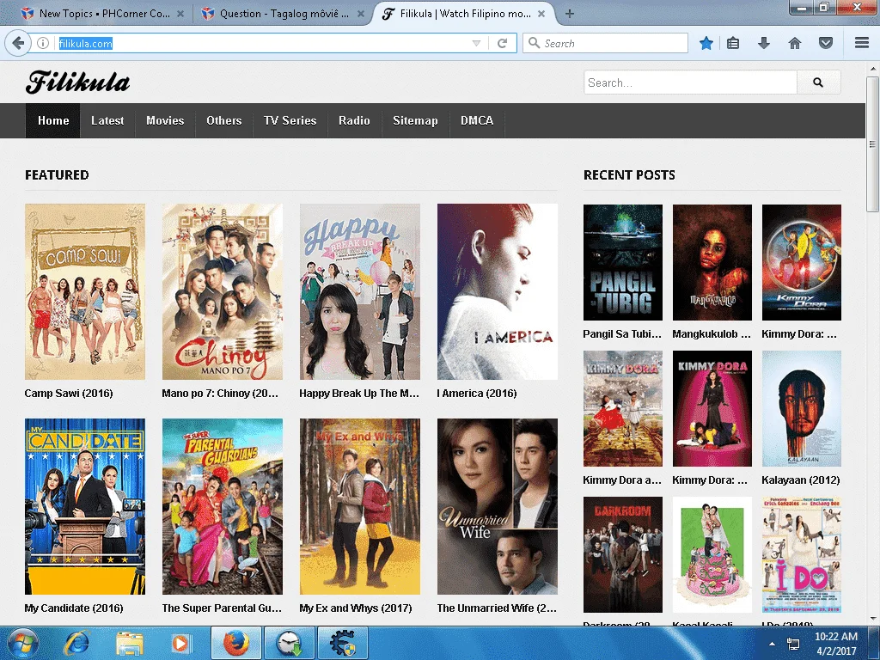
Task: Open the Sitemap menu item
Action: [x=415, y=120]
